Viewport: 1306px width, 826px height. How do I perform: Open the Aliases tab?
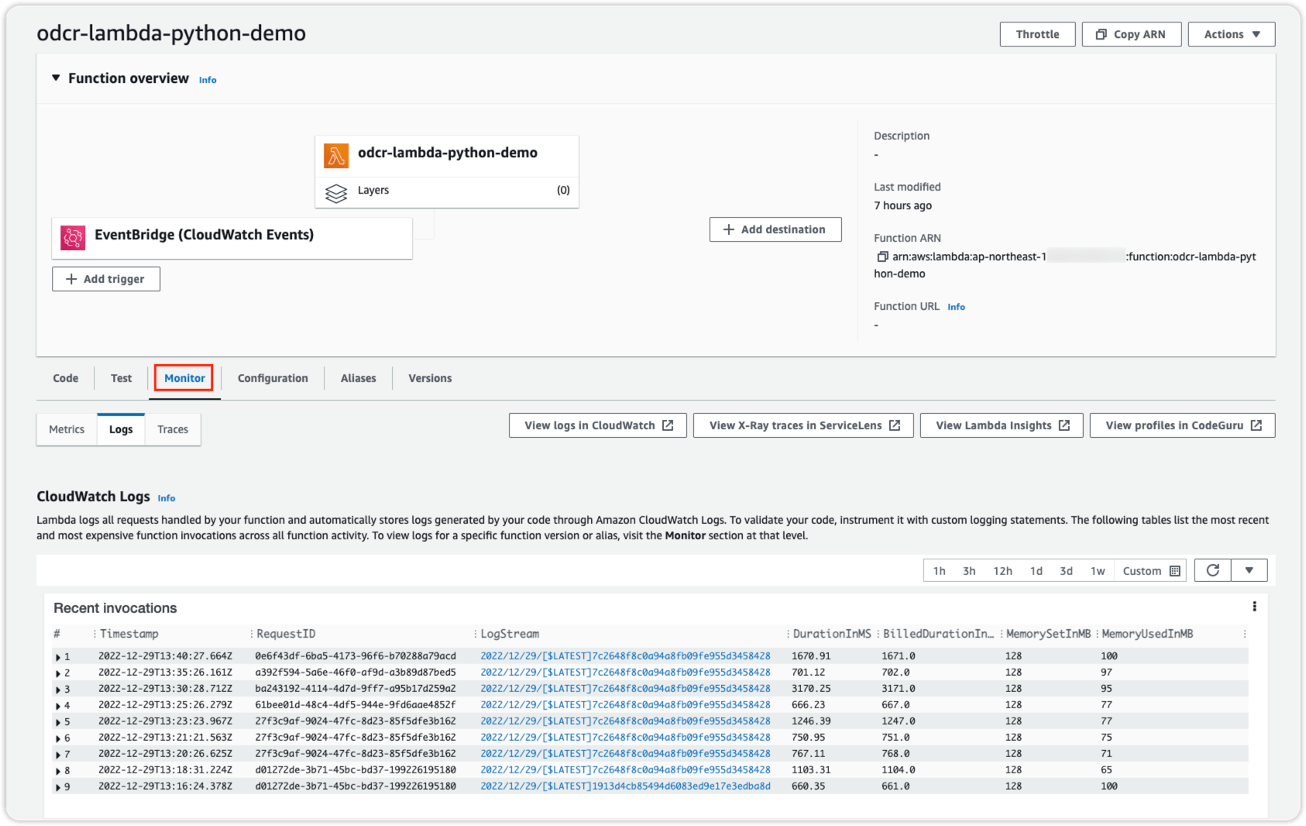pyautogui.click(x=359, y=378)
